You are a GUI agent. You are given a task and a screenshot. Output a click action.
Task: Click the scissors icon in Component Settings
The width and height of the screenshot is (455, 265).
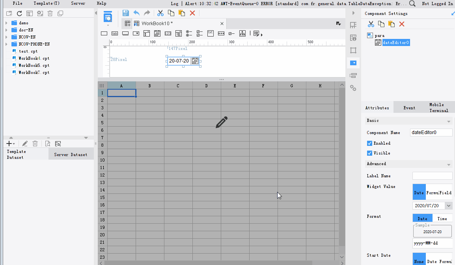[x=371, y=24]
